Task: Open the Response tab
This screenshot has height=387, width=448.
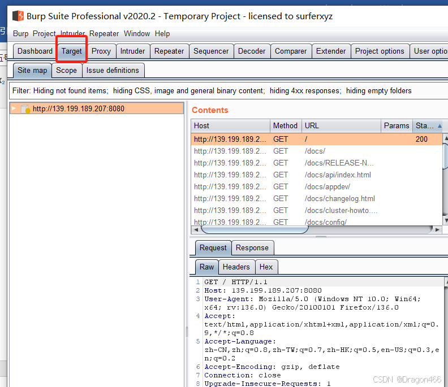Action: tap(252, 247)
